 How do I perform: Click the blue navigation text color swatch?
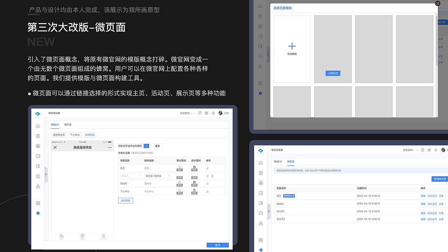[x=146, y=146]
